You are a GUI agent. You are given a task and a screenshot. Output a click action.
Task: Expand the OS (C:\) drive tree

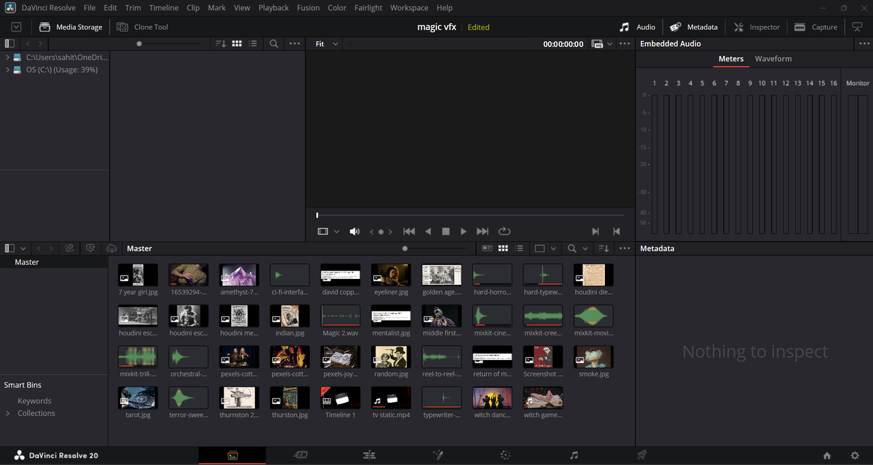(8, 70)
